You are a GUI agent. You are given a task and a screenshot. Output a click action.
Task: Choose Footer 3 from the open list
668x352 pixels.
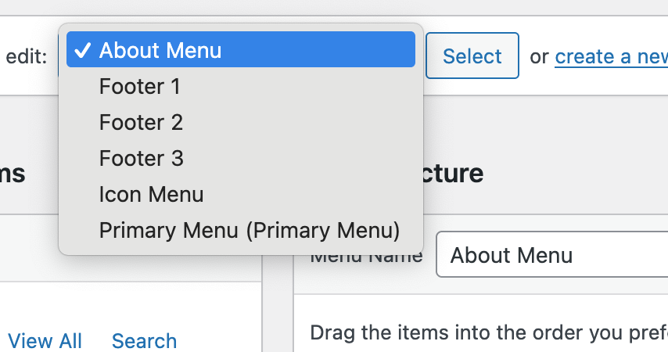[141, 158]
